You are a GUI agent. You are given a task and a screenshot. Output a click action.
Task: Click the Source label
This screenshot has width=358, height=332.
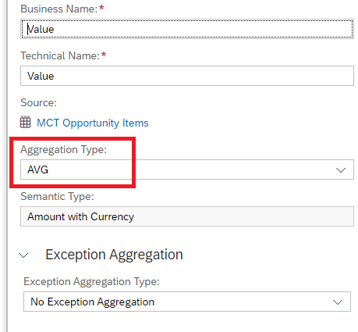pyautogui.click(x=38, y=102)
